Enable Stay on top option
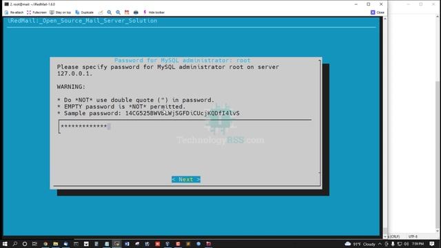Screen dimensions: 441x248 [x=60, y=12]
